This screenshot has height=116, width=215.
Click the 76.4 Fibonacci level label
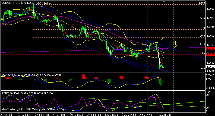coord(203,18)
